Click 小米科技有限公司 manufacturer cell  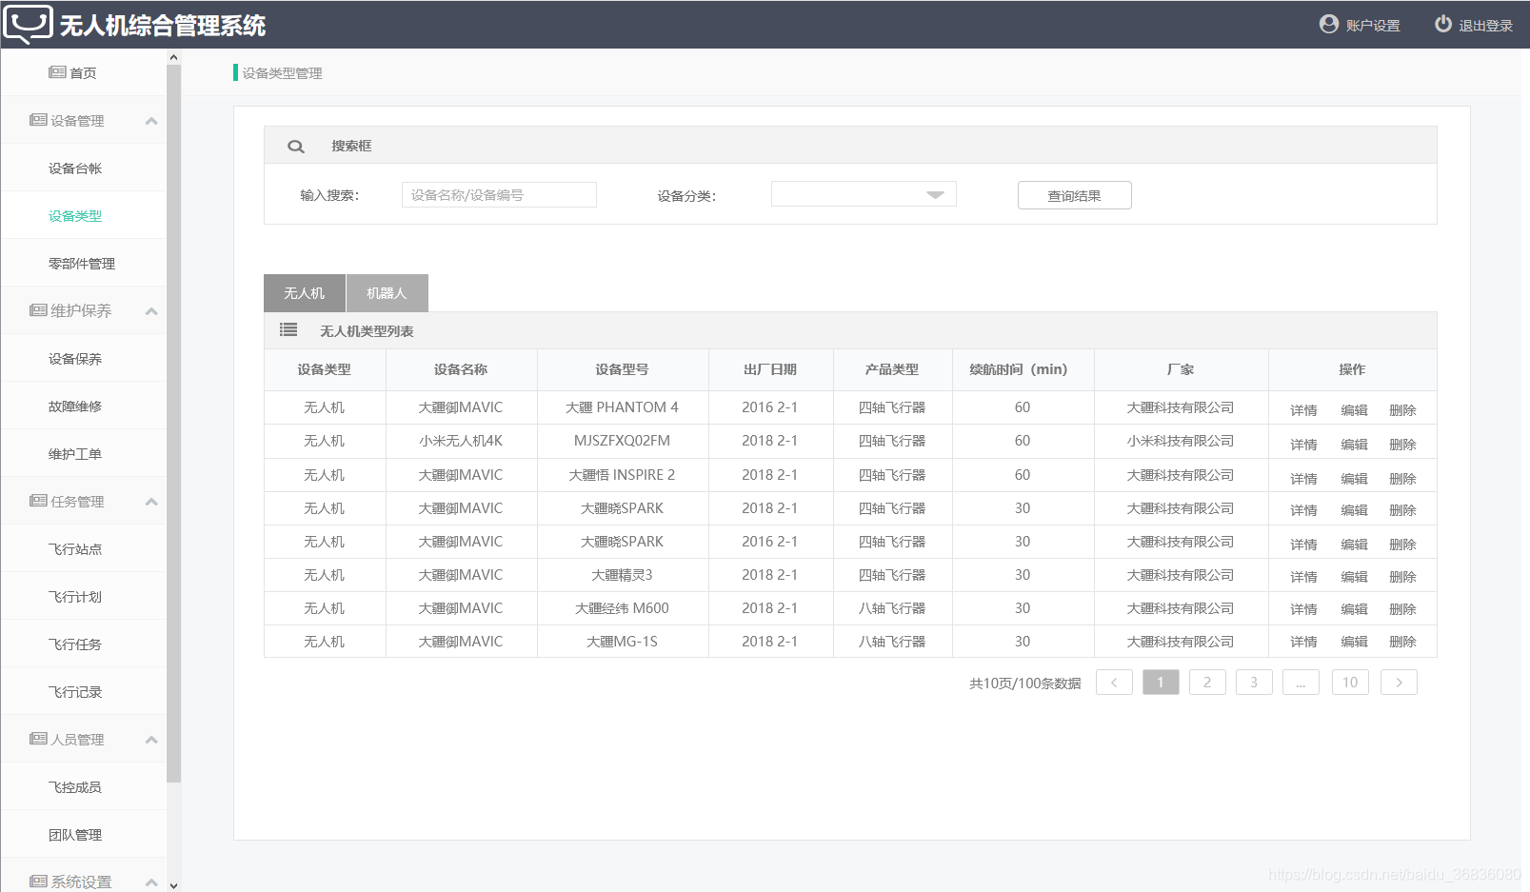[x=1181, y=441]
